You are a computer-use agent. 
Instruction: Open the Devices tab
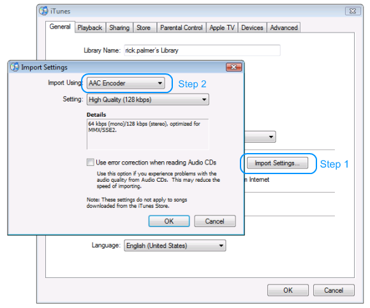point(252,28)
